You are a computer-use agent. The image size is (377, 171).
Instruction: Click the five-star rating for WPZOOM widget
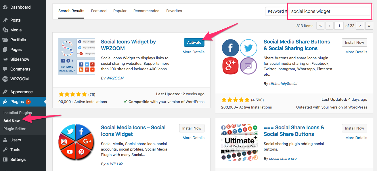pos(72,94)
